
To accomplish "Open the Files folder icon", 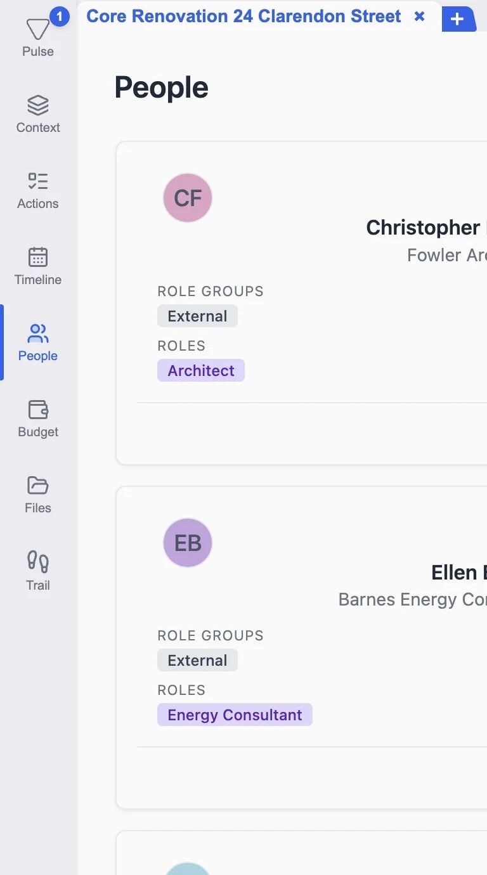I will (38, 486).
